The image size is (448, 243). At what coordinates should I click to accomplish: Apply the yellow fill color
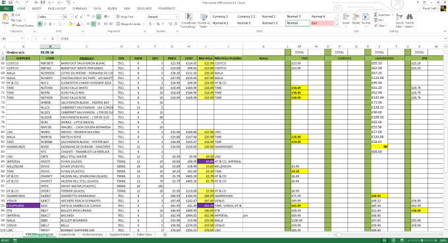coord(70,24)
